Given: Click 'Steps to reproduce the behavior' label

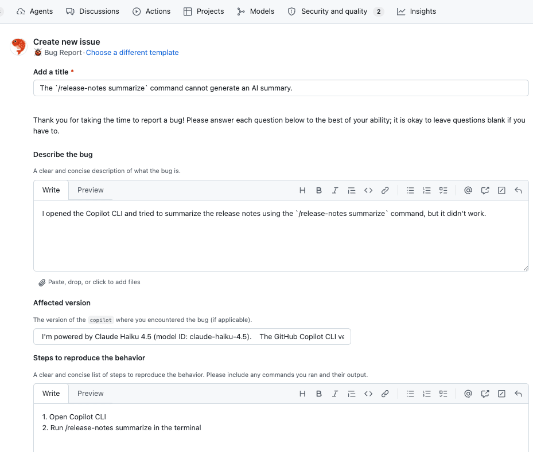Looking at the screenshot, I should [89, 357].
